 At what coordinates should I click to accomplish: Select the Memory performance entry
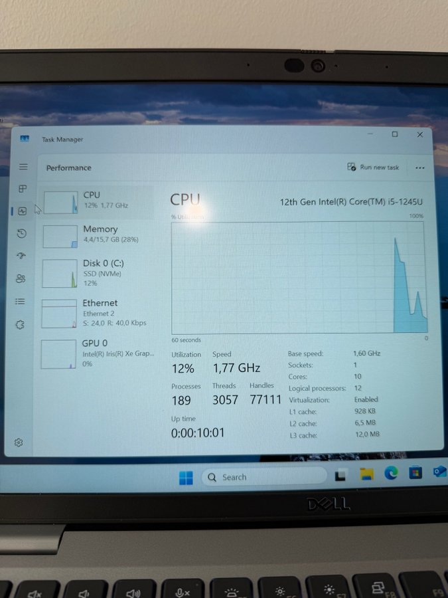[x=96, y=234]
